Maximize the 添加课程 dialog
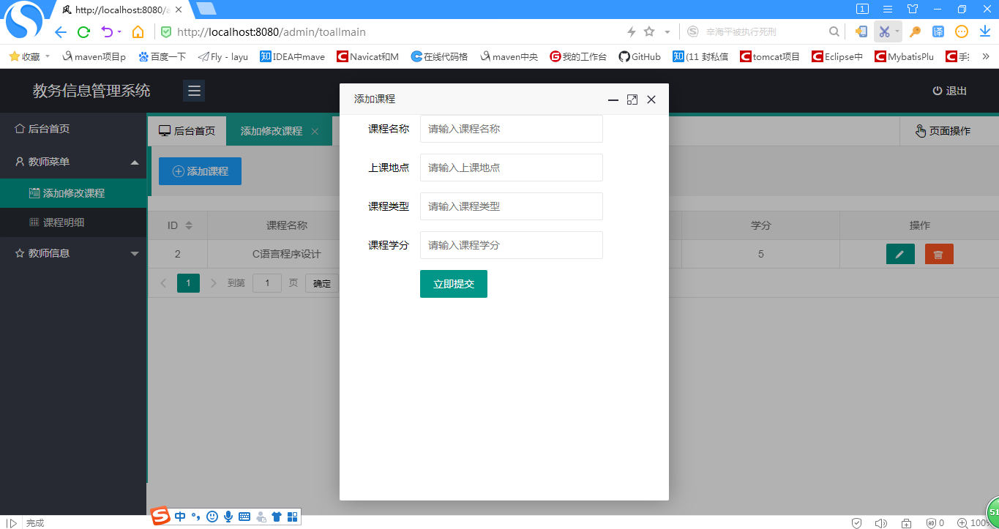 pos(632,100)
